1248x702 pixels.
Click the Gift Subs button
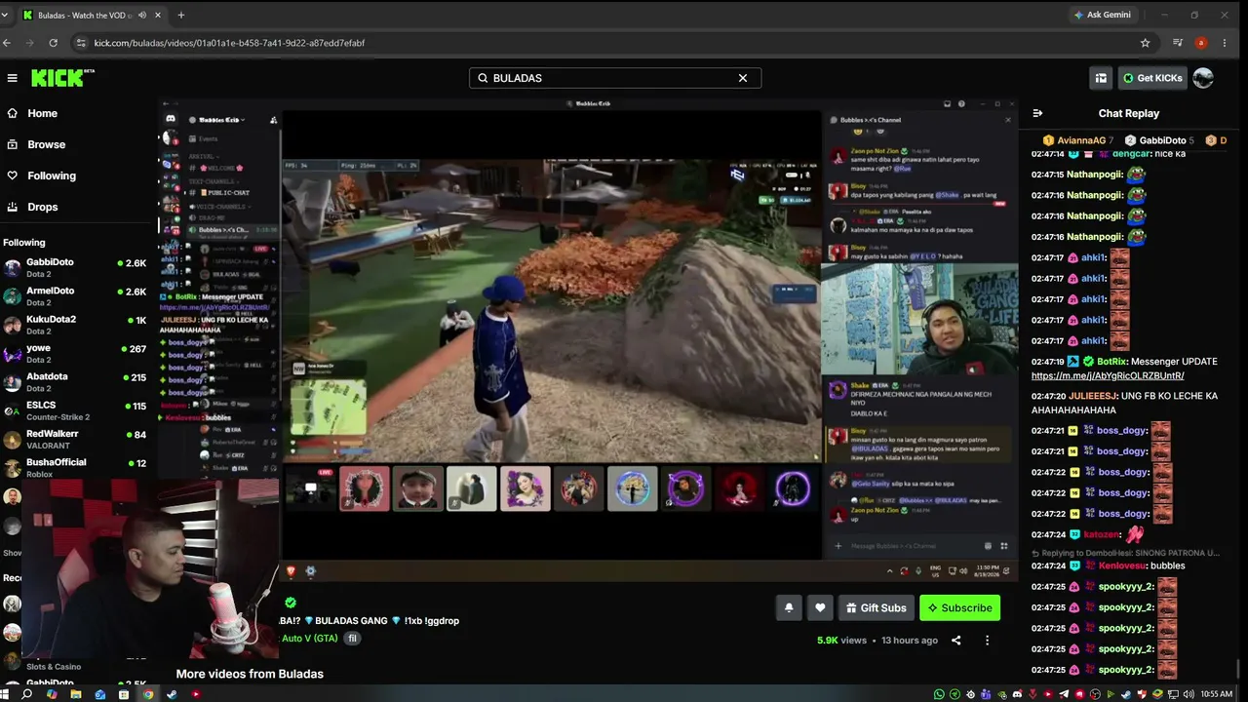[x=876, y=607]
